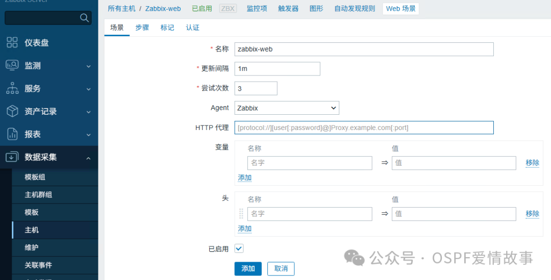This screenshot has height=280, width=551.
Task: Toggle the 已启用 enabled checkbox
Action: (239, 248)
